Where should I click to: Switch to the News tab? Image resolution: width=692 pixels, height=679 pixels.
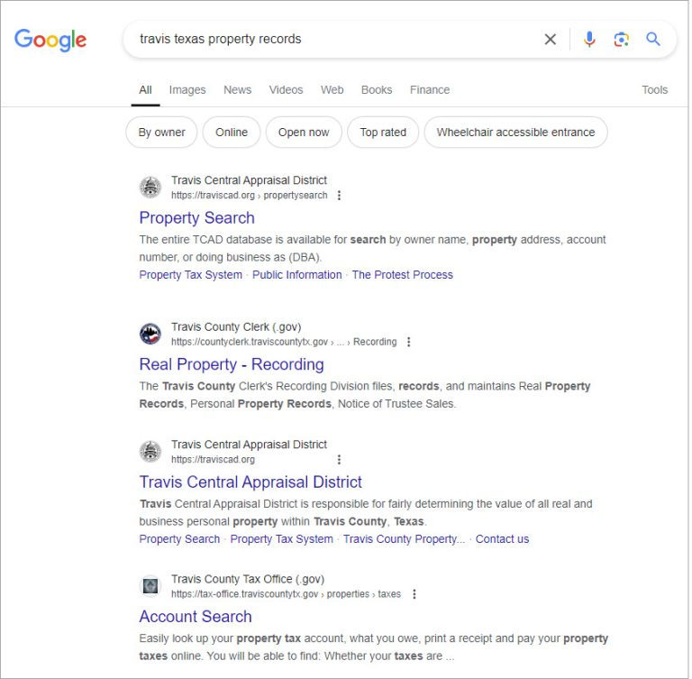tap(237, 90)
